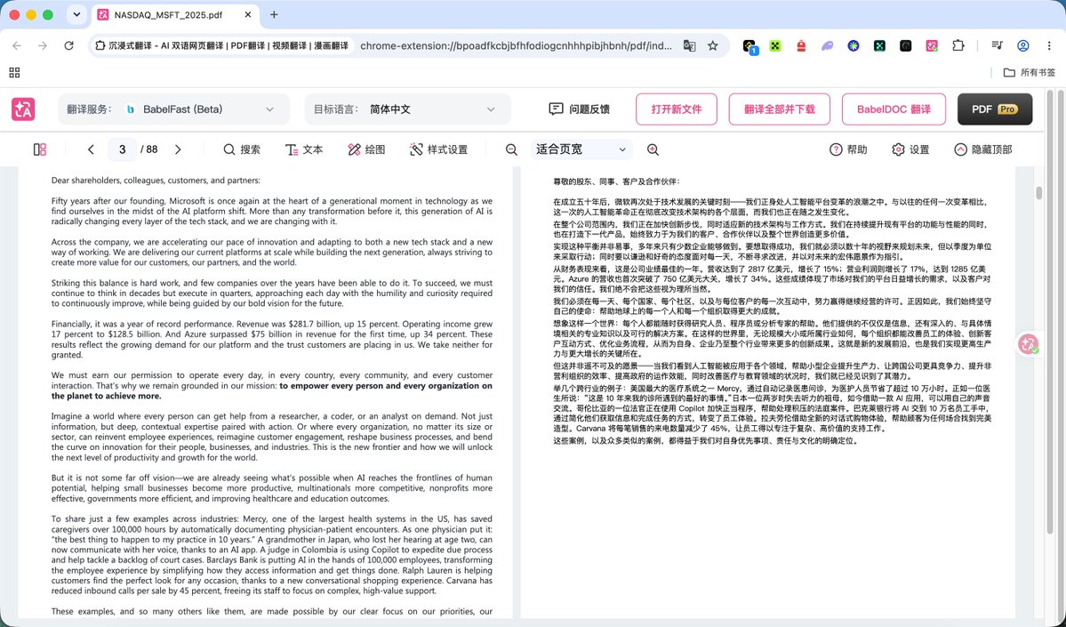Open a new browser tab

[x=274, y=15]
